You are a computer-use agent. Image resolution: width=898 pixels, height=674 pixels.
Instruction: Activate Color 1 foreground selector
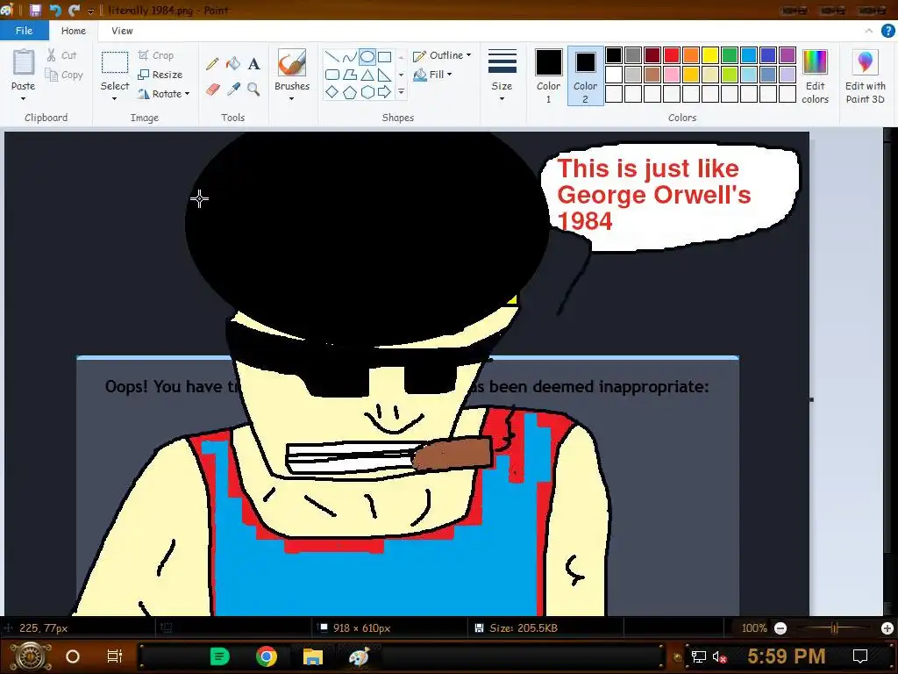tap(548, 76)
